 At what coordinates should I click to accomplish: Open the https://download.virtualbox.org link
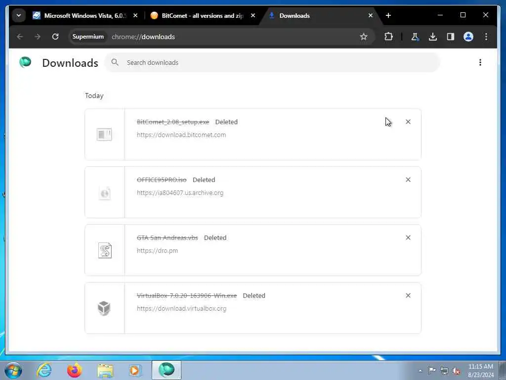pos(181,308)
